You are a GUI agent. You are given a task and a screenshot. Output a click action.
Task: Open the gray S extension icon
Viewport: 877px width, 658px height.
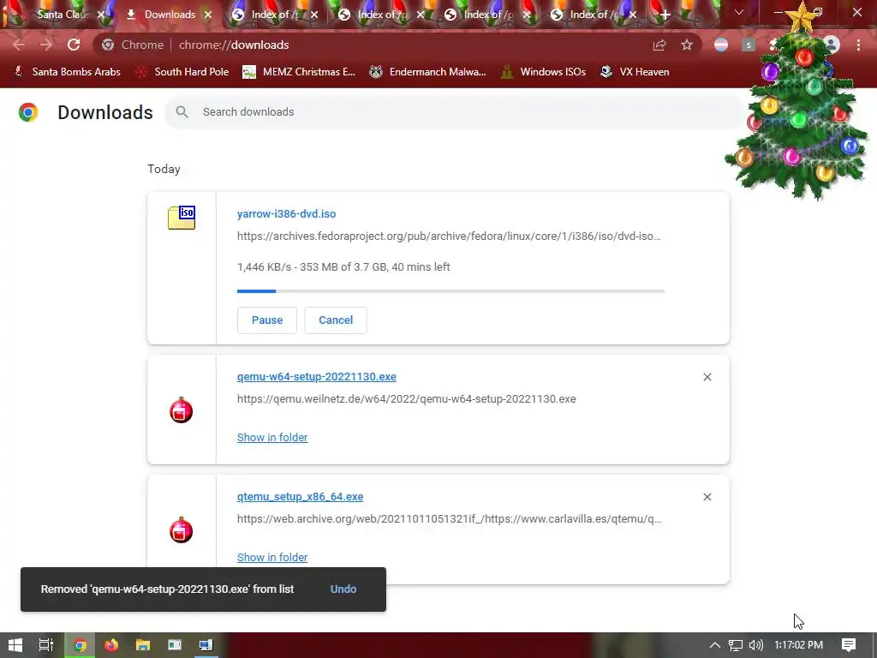749,45
